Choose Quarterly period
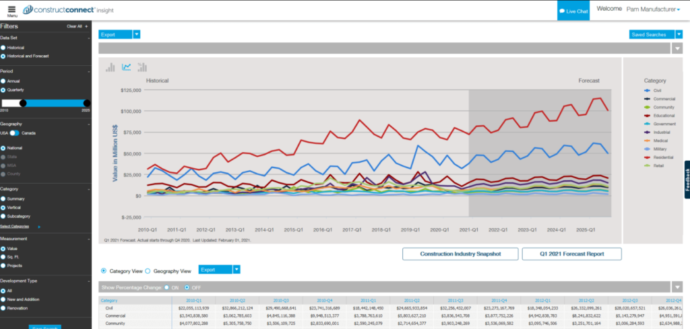 (x=3, y=89)
